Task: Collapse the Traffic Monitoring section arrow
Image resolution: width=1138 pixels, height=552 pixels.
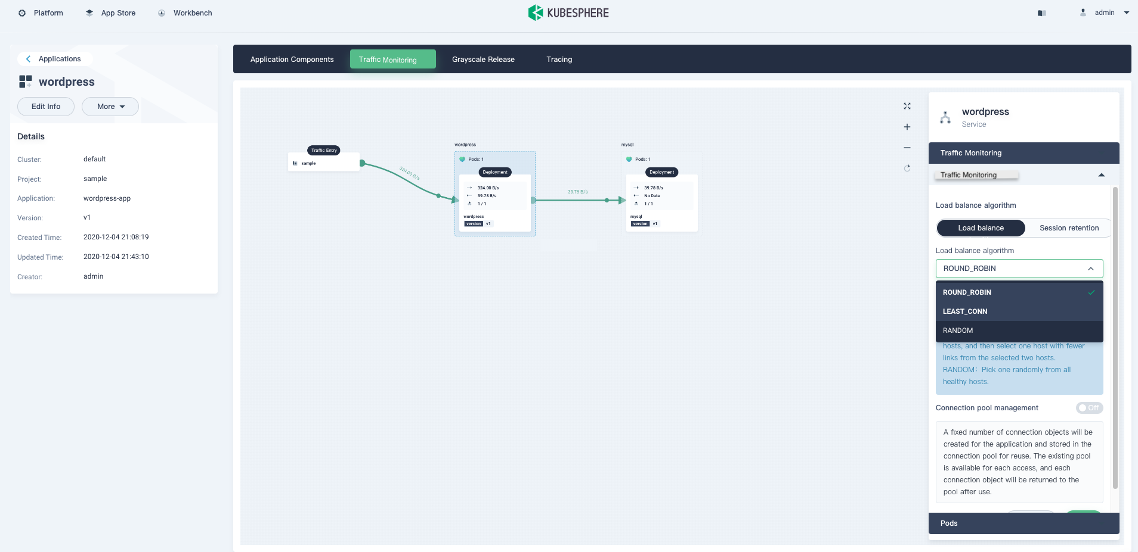Action: pos(1101,175)
